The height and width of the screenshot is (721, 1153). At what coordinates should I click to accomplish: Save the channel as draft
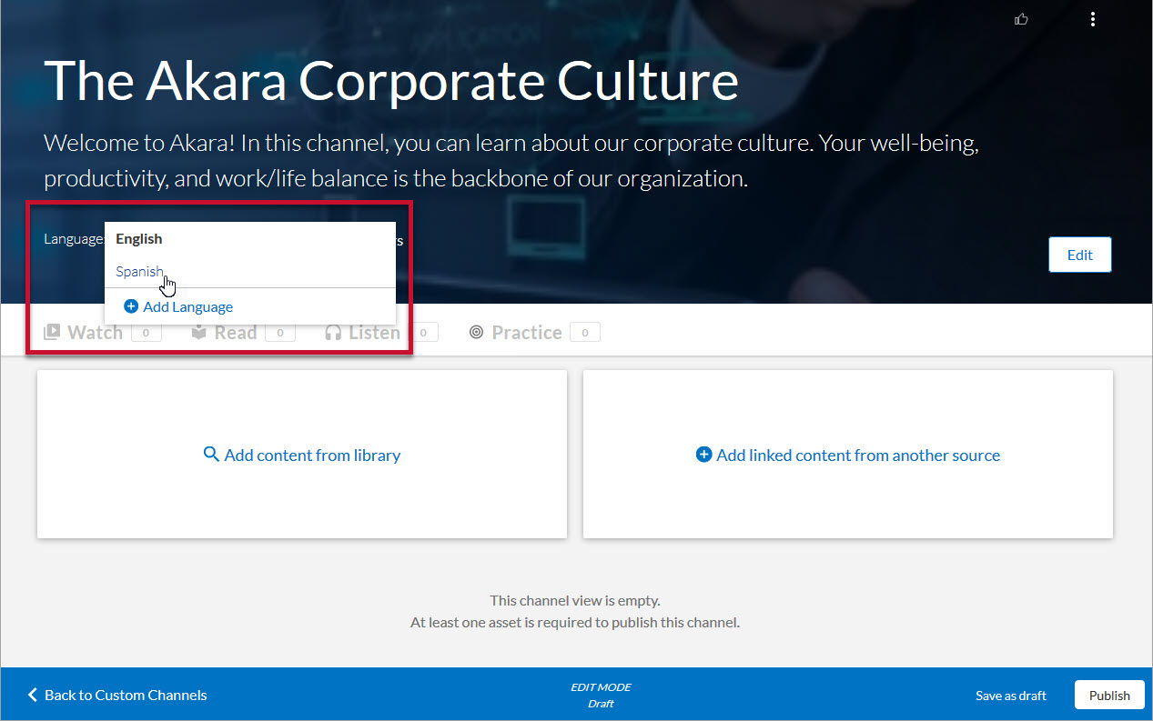(1010, 696)
